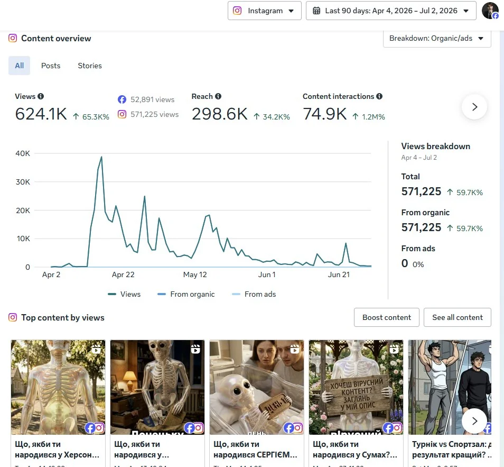Switch to the Stories tab
Image resolution: width=504 pixels, height=467 pixels.
90,66
